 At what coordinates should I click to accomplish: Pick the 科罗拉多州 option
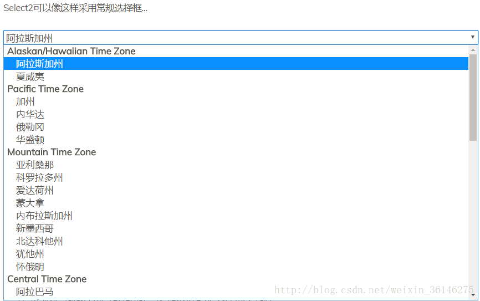click(39, 177)
